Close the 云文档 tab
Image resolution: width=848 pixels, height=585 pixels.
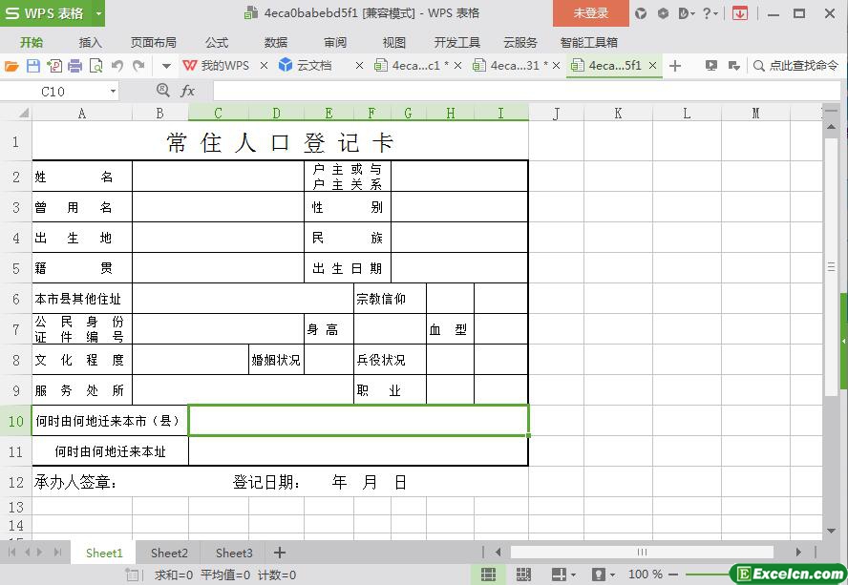click(359, 66)
